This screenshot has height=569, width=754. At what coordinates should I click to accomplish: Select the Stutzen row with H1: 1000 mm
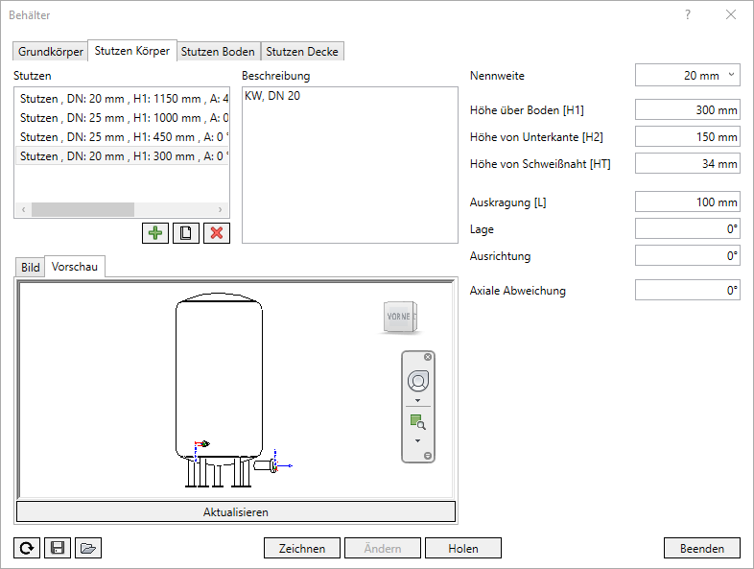[122, 118]
